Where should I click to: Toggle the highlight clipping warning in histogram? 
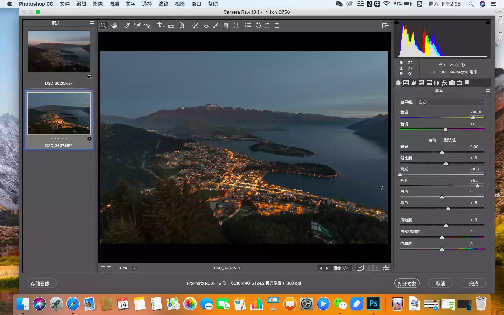[x=488, y=22]
